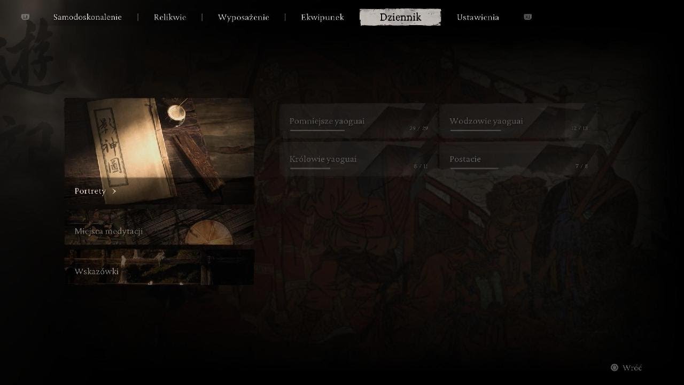Click the Wodzowie yaoguai progress bar
The width and height of the screenshot is (684, 385).
pos(475,130)
